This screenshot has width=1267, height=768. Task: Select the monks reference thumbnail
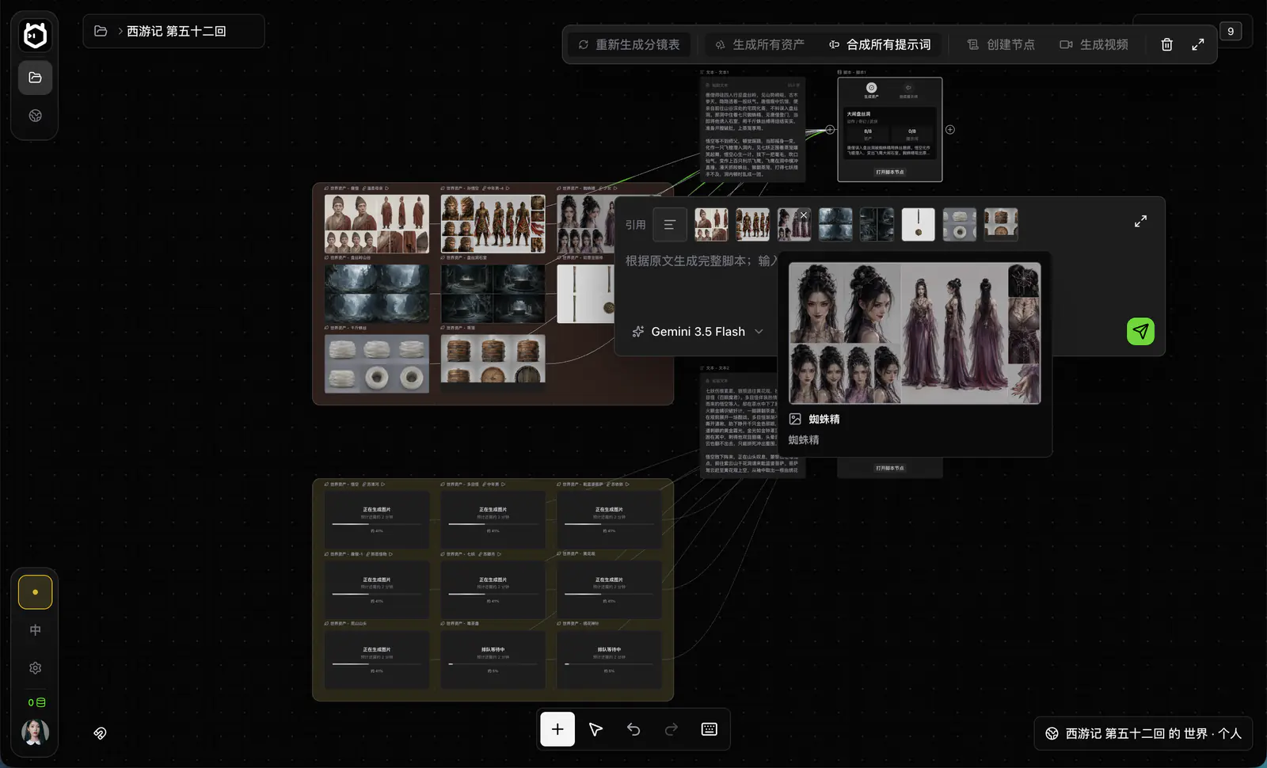click(711, 225)
